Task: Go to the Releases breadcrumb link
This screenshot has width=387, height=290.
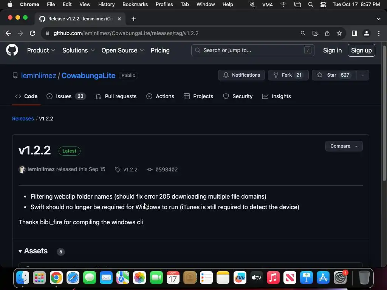Action: click(23, 119)
